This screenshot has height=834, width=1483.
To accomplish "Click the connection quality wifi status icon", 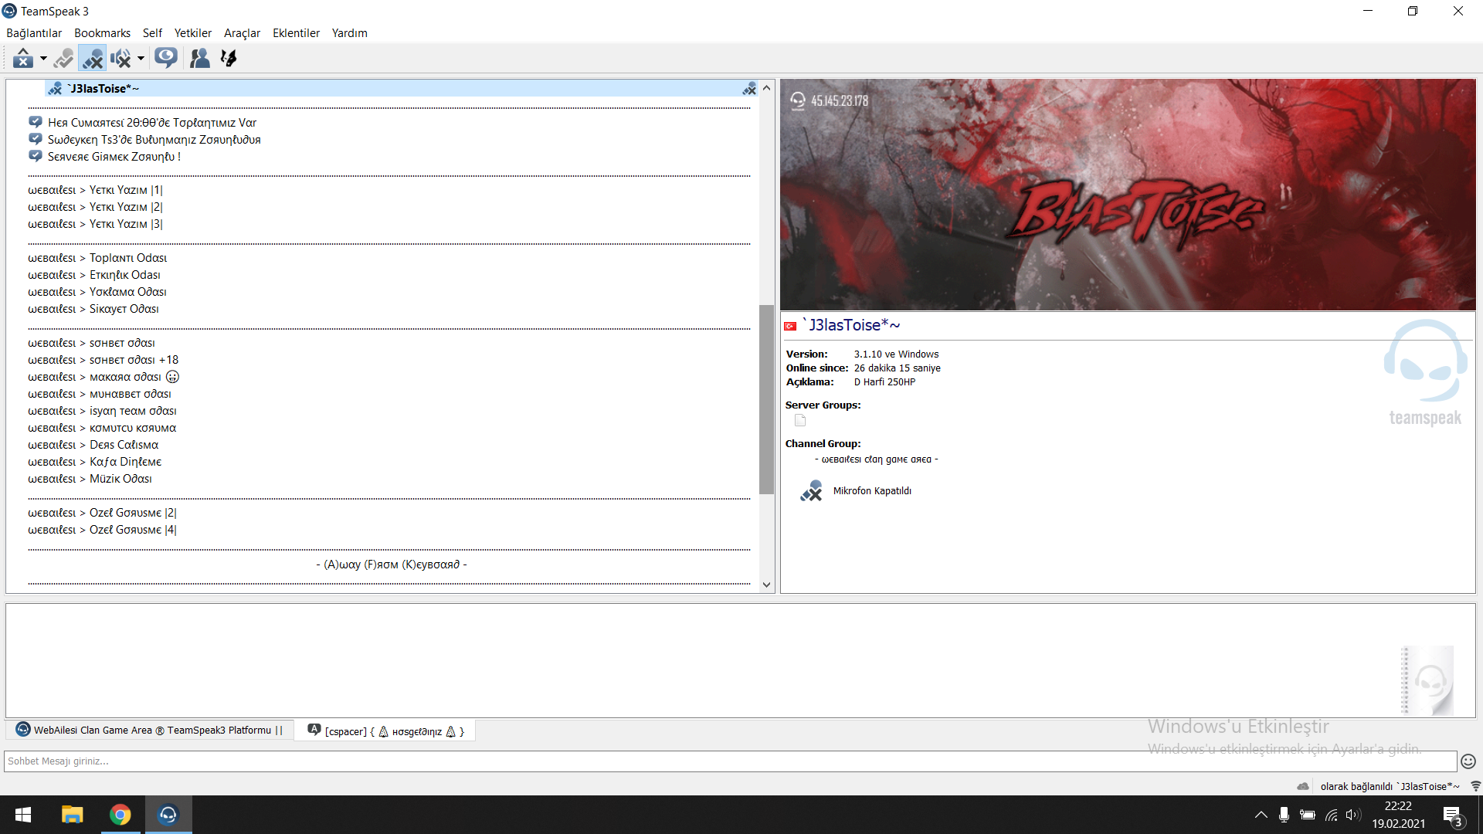I will tap(1475, 786).
